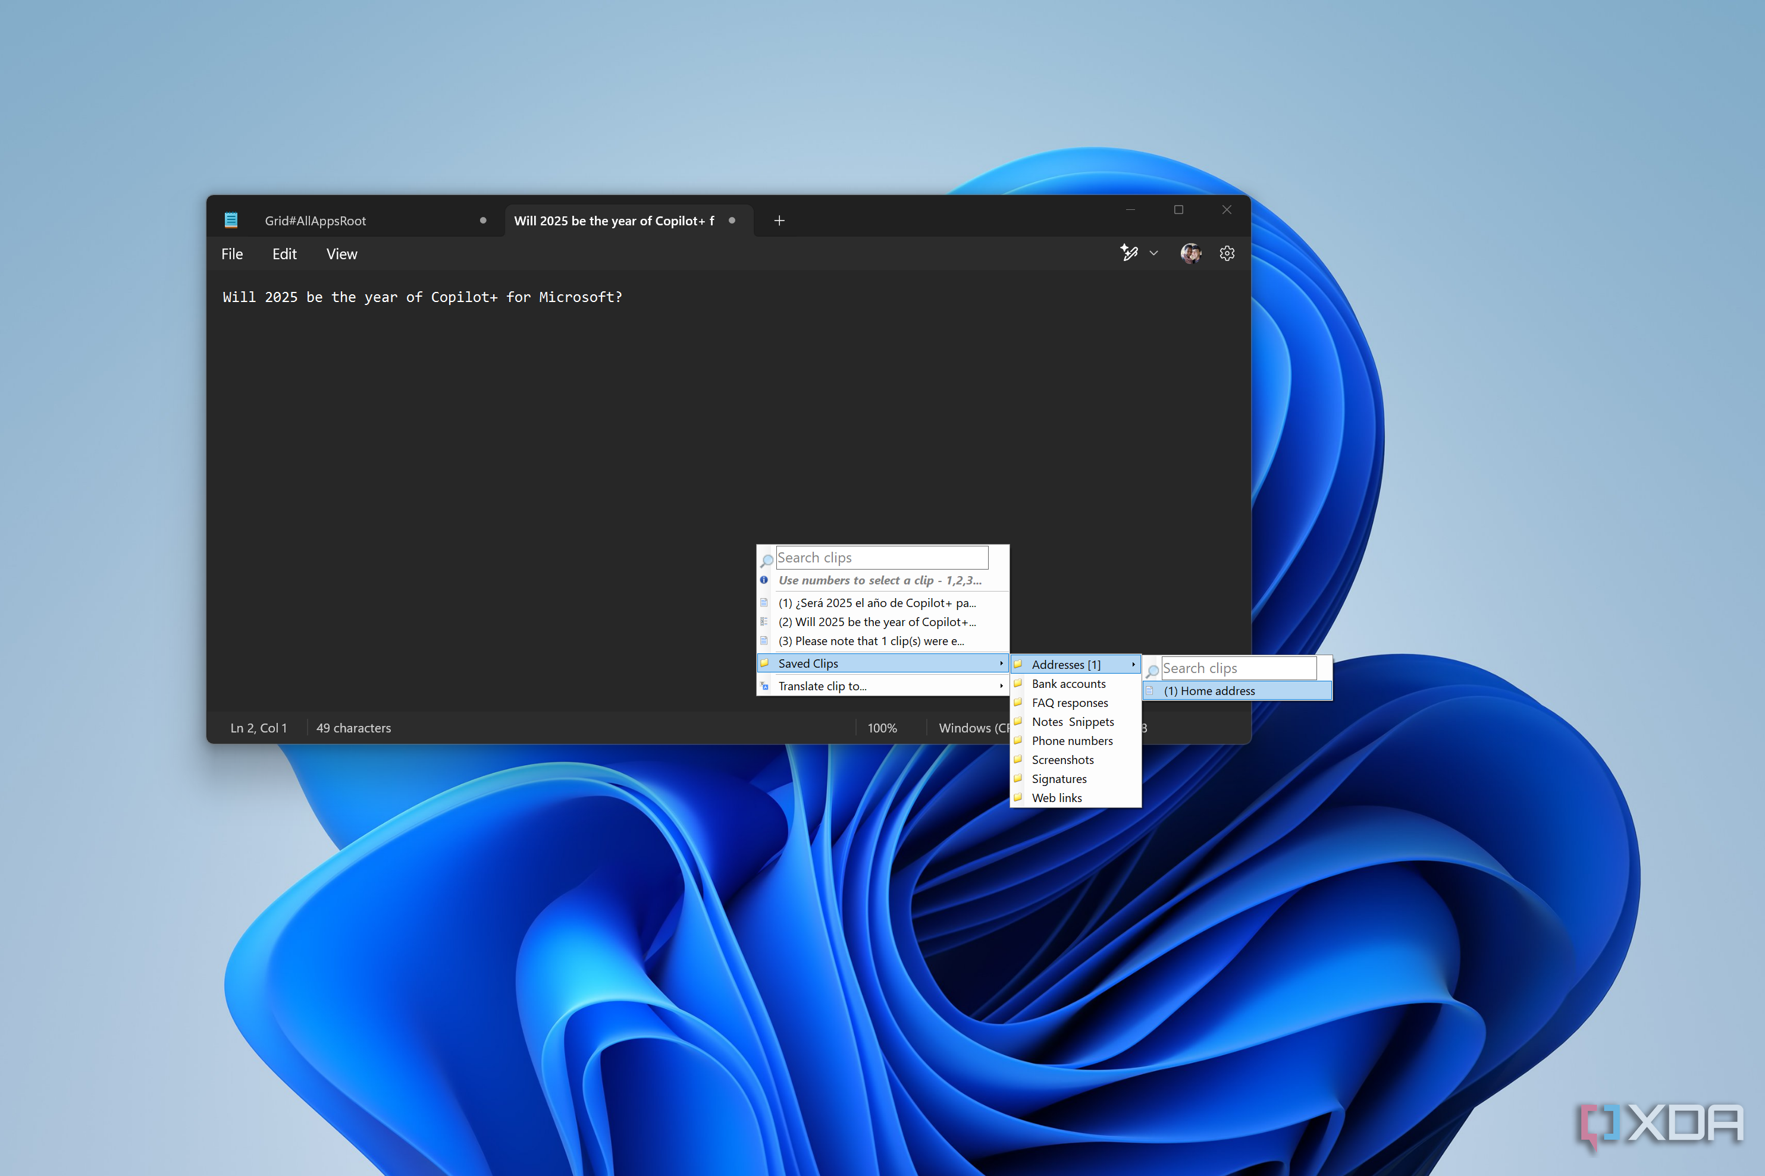Image resolution: width=1765 pixels, height=1176 pixels.
Task: Open the Copilot rewrite pen icon
Action: pyautogui.click(x=1128, y=253)
